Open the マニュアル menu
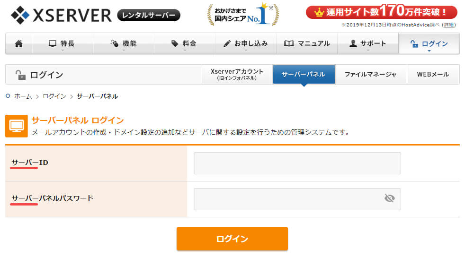The image size is (465, 257). pyautogui.click(x=307, y=43)
